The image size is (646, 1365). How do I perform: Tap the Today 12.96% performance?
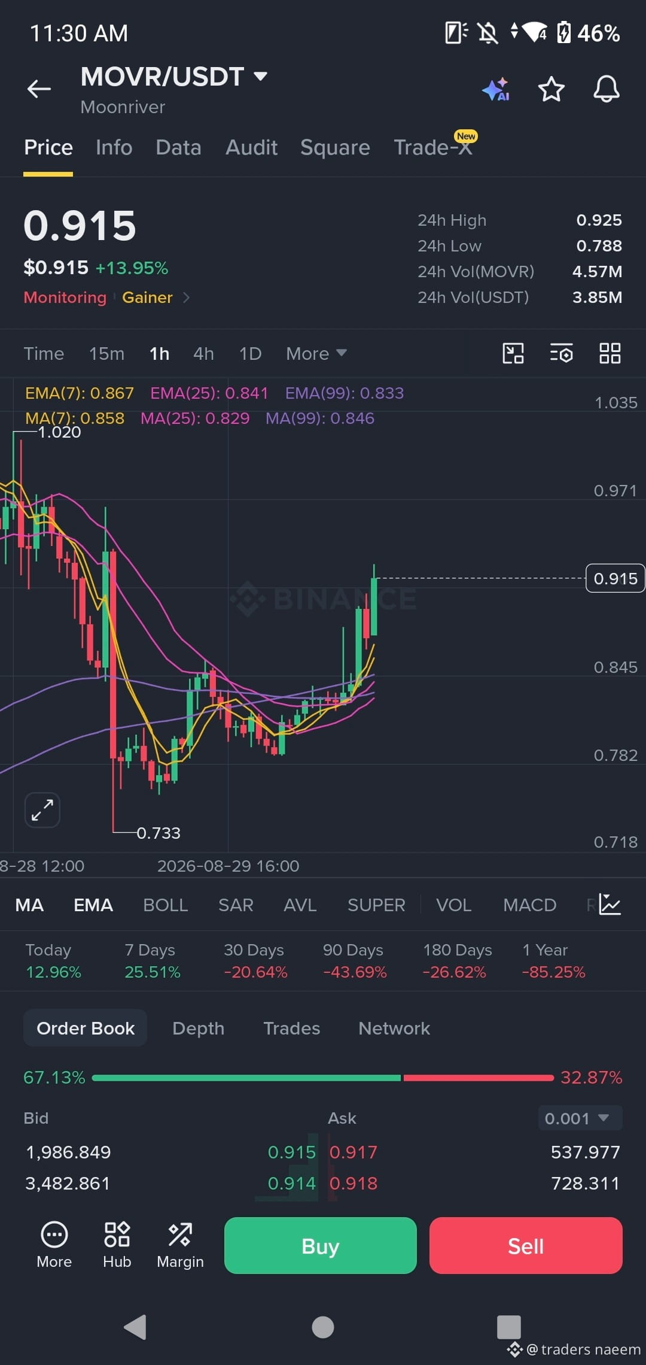53,961
